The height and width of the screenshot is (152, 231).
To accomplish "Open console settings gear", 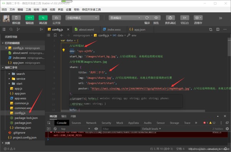I will pyautogui.click(x=227, y=129).
